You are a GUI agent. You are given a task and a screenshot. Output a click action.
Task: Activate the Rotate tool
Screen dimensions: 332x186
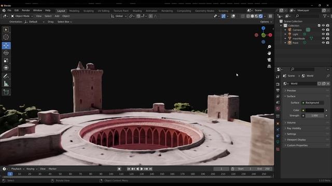(6, 53)
